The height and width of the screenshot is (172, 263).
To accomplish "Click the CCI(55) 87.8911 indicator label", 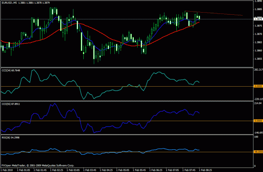I will click(x=11, y=104).
